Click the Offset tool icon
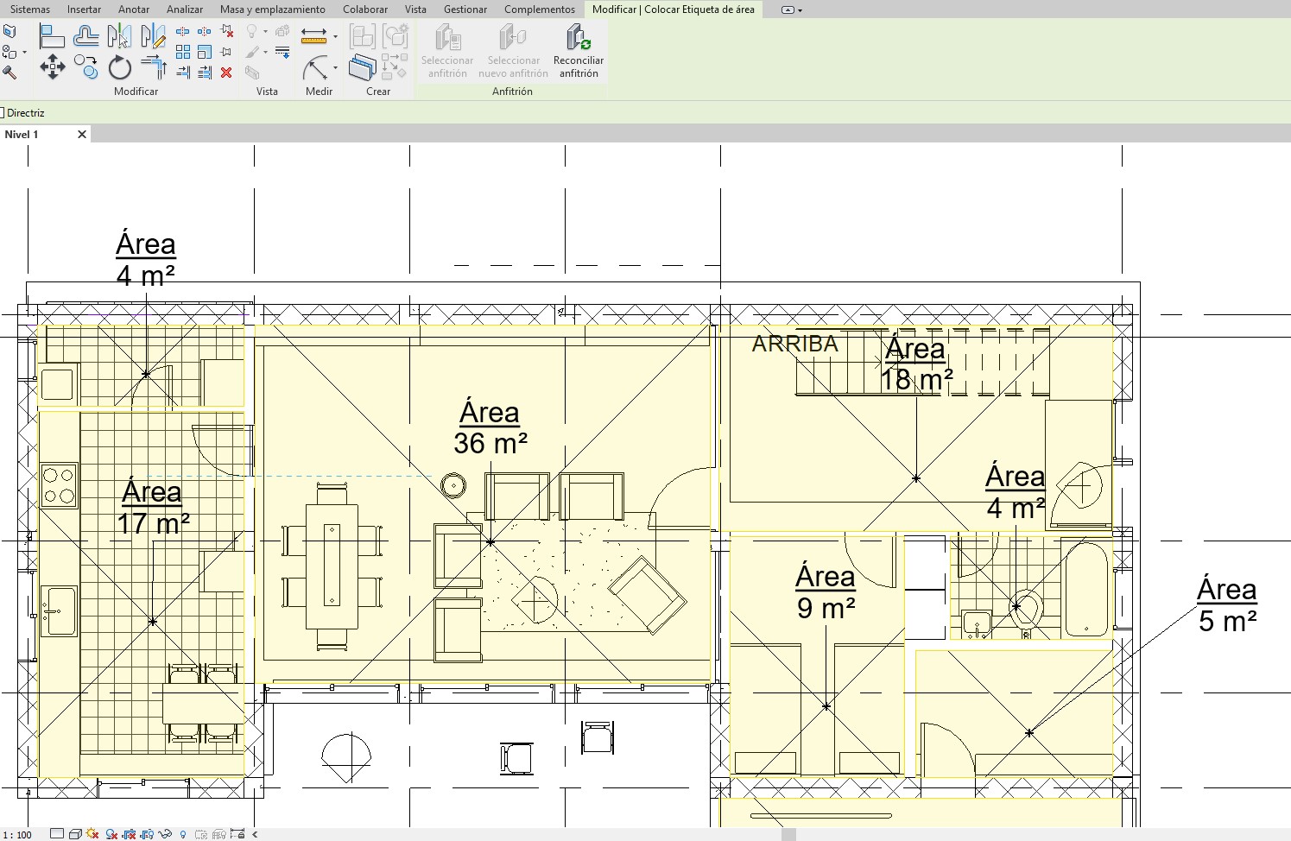Image resolution: width=1291 pixels, height=841 pixels. pyautogui.click(x=85, y=36)
